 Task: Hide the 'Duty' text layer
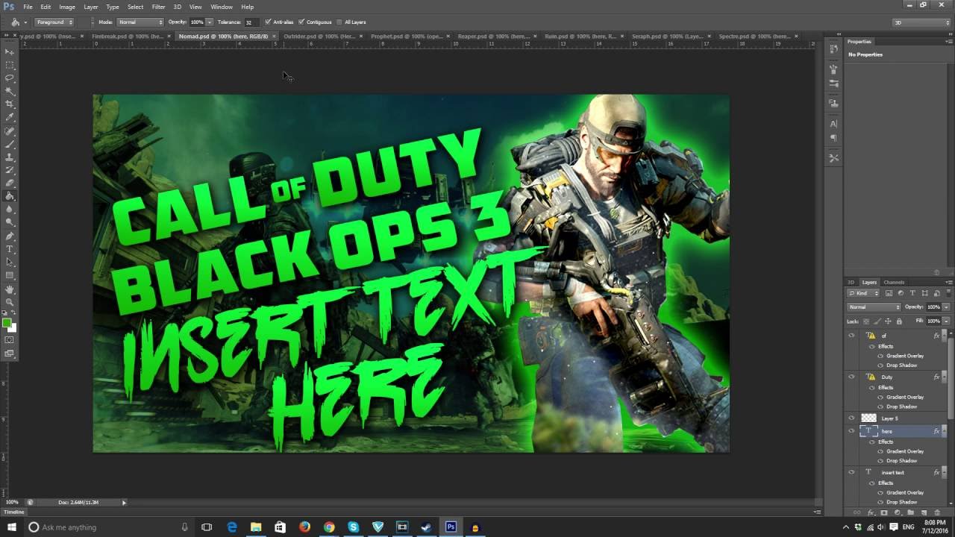tap(851, 377)
